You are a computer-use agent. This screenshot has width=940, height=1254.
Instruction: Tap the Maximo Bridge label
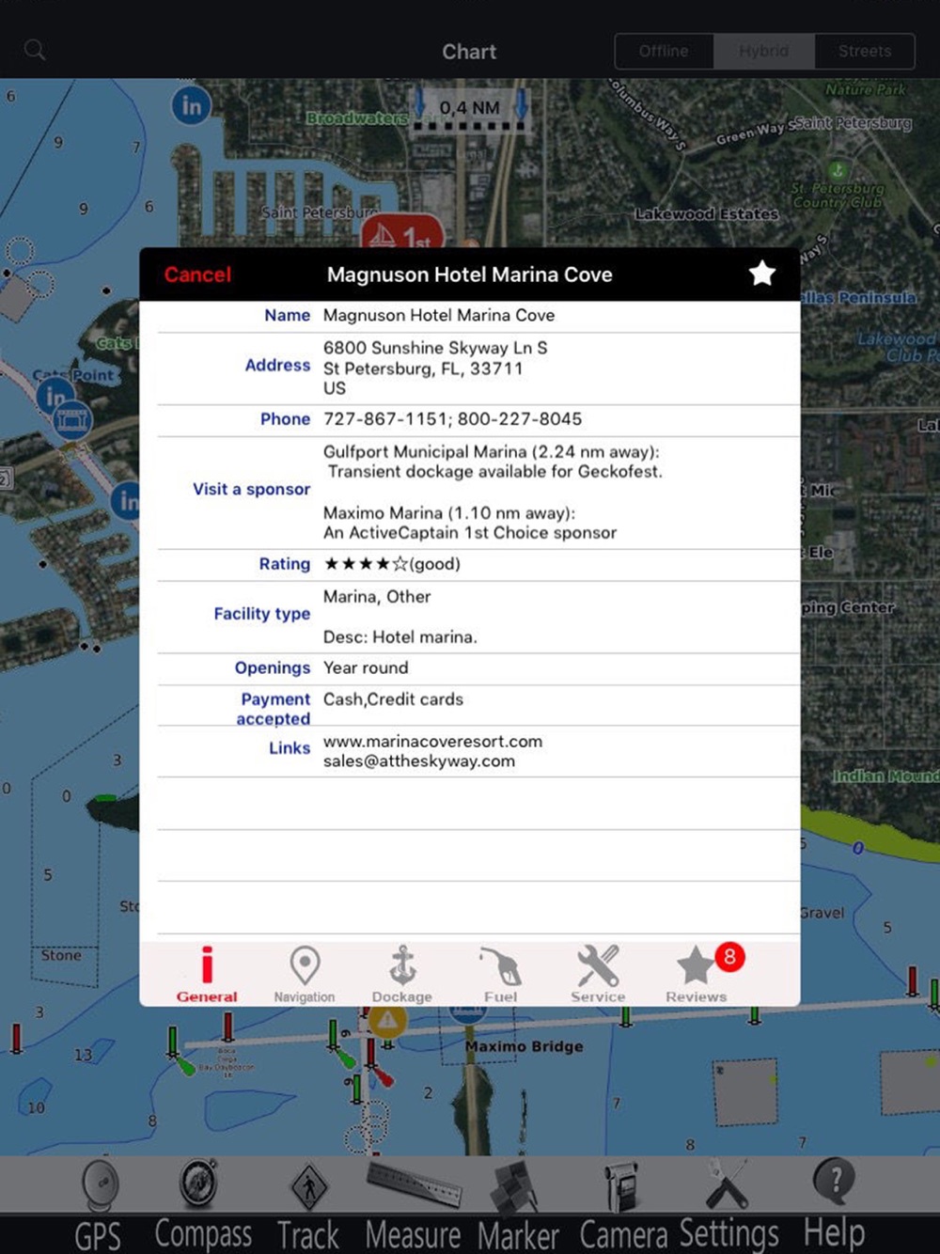click(525, 1046)
